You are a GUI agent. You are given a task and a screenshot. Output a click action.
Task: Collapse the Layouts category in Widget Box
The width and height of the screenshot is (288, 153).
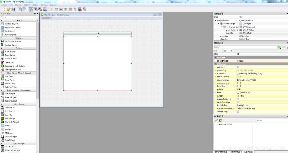pos(2,20)
